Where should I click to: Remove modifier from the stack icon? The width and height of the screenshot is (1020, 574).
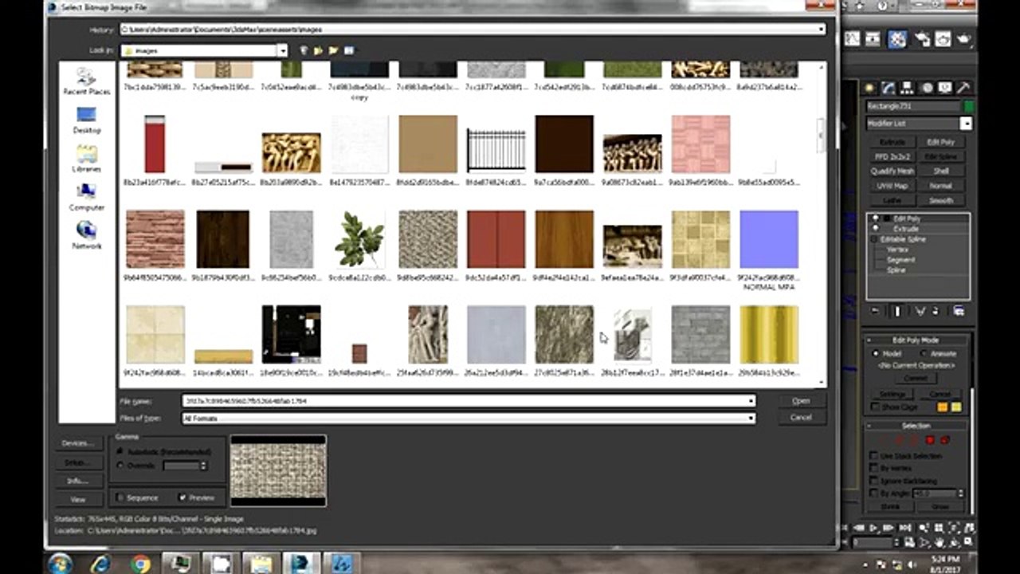[936, 312]
